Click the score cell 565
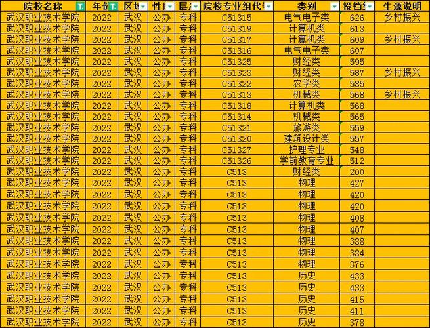Viewport: 430px width, 328px height. coord(357,117)
